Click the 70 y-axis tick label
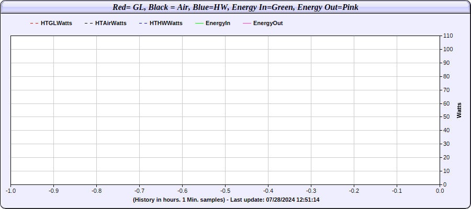This screenshot has height=209, width=471. 447,90
